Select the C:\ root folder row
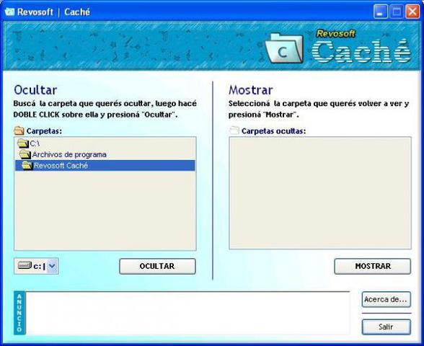 point(105,143)
